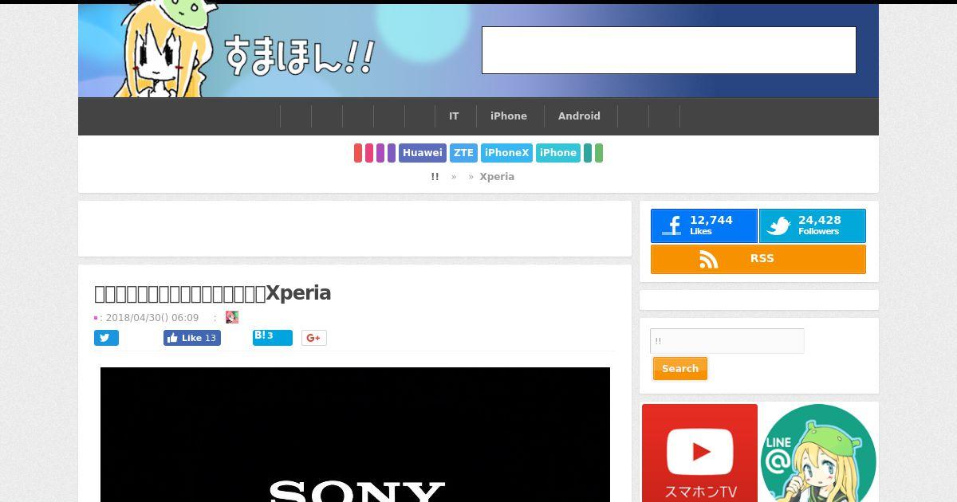957x502 pixels.
Task: Select the light blue iPhone tag
Action: pos(558,153)
